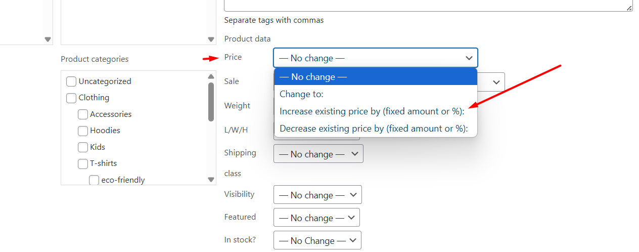The height and width of the screenshot is (252, 639).
Task: Choose Decrease existing price by option
Action: 376,129
